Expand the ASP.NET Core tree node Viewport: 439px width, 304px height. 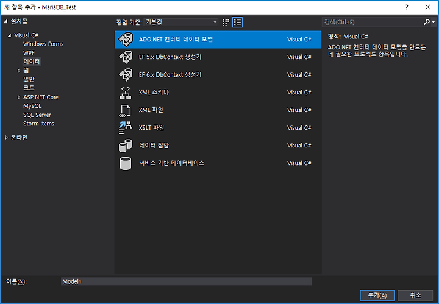19,97
